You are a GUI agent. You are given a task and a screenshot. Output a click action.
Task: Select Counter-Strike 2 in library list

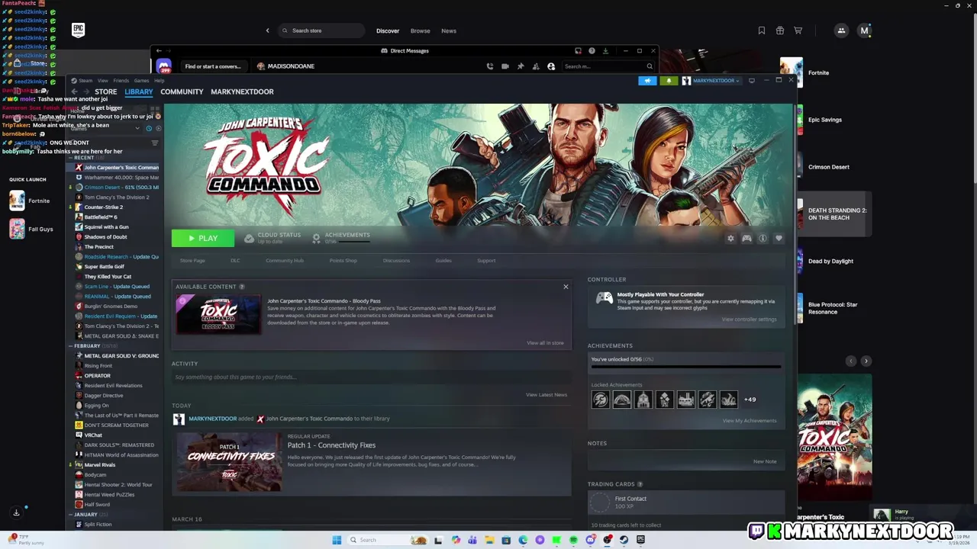coord(103,207)
